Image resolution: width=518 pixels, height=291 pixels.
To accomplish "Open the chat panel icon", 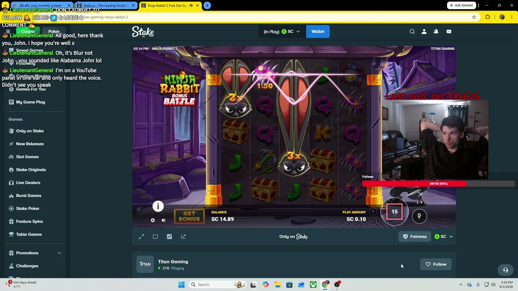I will point(449,32).
